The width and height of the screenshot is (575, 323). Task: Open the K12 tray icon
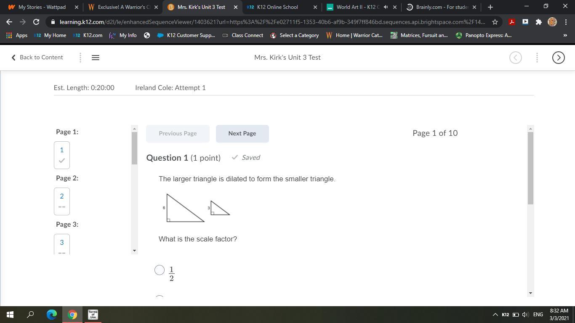506,315
